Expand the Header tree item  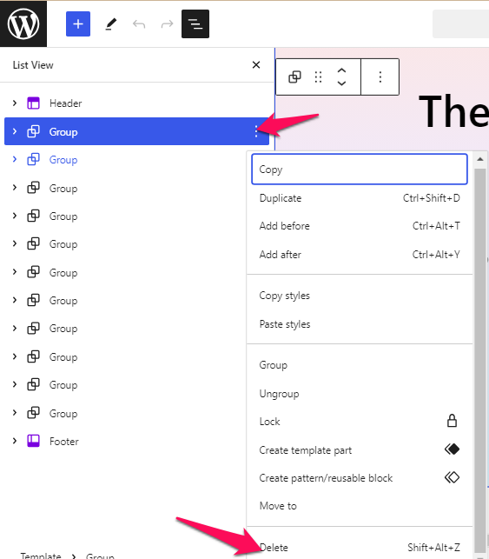pos(15,103)
